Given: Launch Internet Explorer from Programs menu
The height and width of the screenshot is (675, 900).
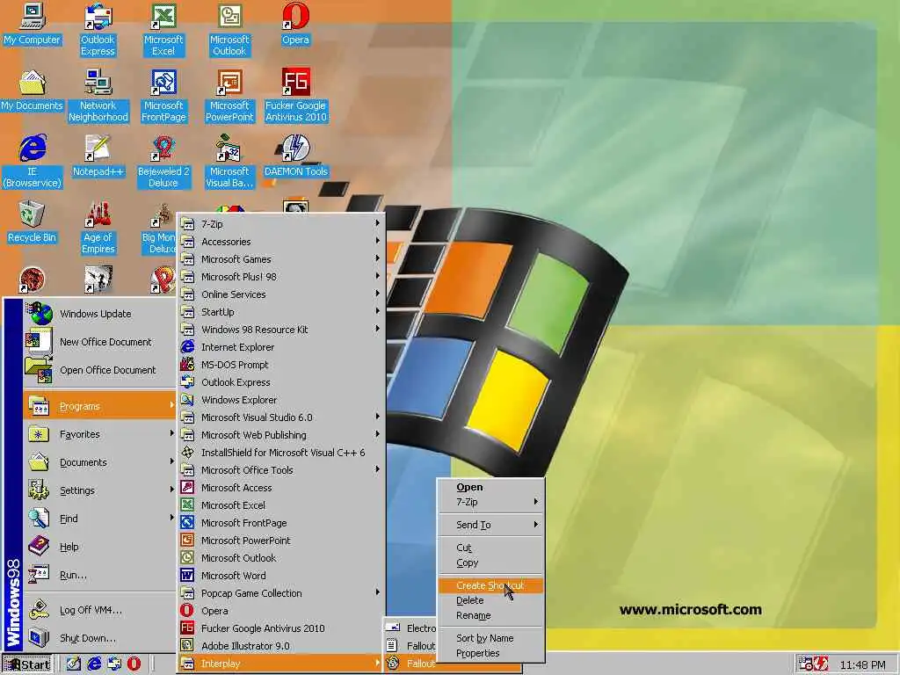Looking at the screenshot, I should click(280, 347).
